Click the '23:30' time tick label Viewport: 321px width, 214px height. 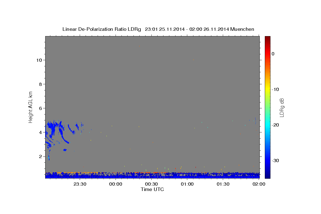(x=80, y=184)
